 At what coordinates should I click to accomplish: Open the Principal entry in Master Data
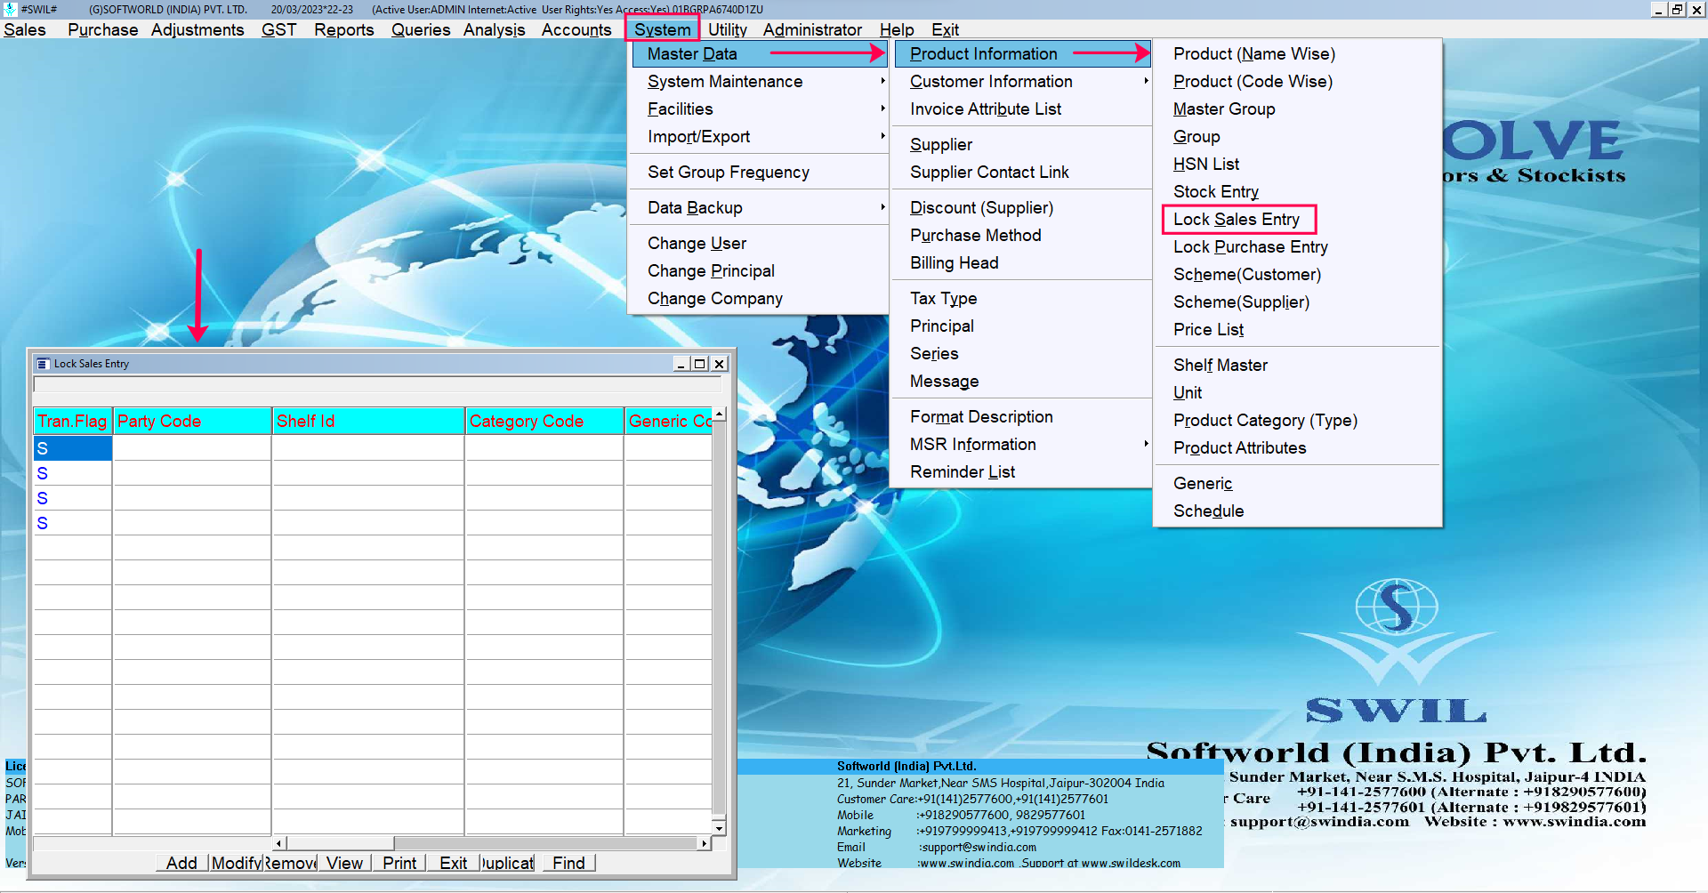click(1022, 326)
